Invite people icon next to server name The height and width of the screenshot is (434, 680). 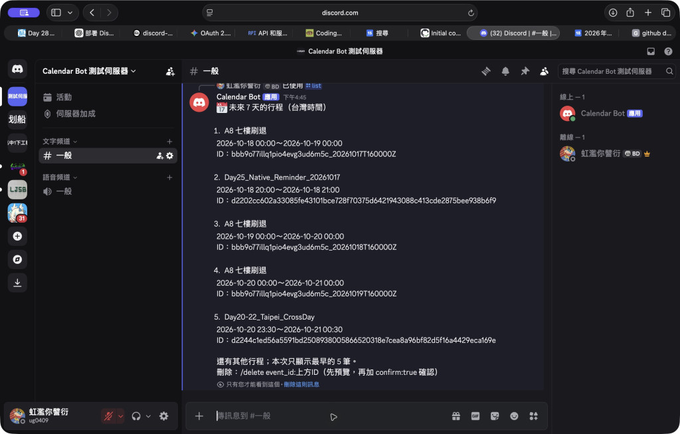click(170, 71)
